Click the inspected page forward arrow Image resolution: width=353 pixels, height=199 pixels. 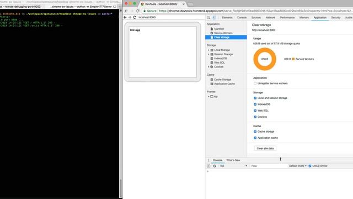coord(130,17)
